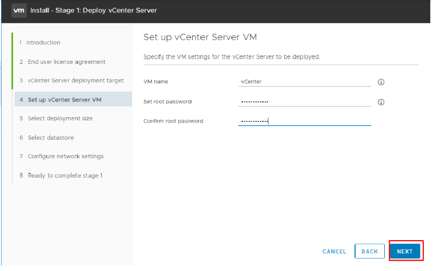433x271 pixels.
Task: Go to Configure network settings step
Action: [62, 157]
